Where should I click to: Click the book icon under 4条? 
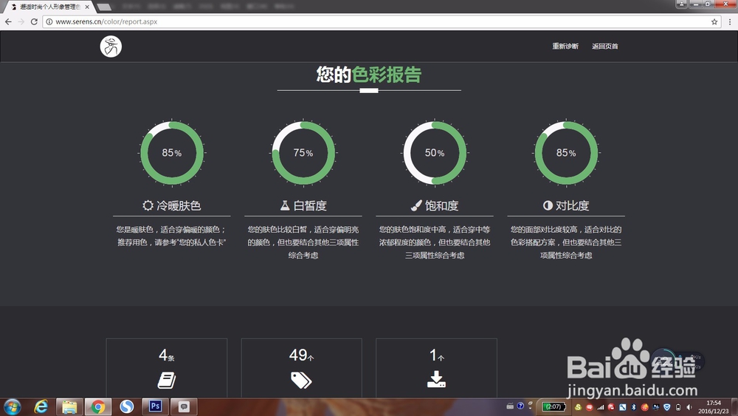click(167, 381)
